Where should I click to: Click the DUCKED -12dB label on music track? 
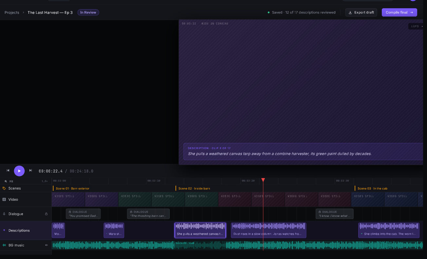point(185,243)
